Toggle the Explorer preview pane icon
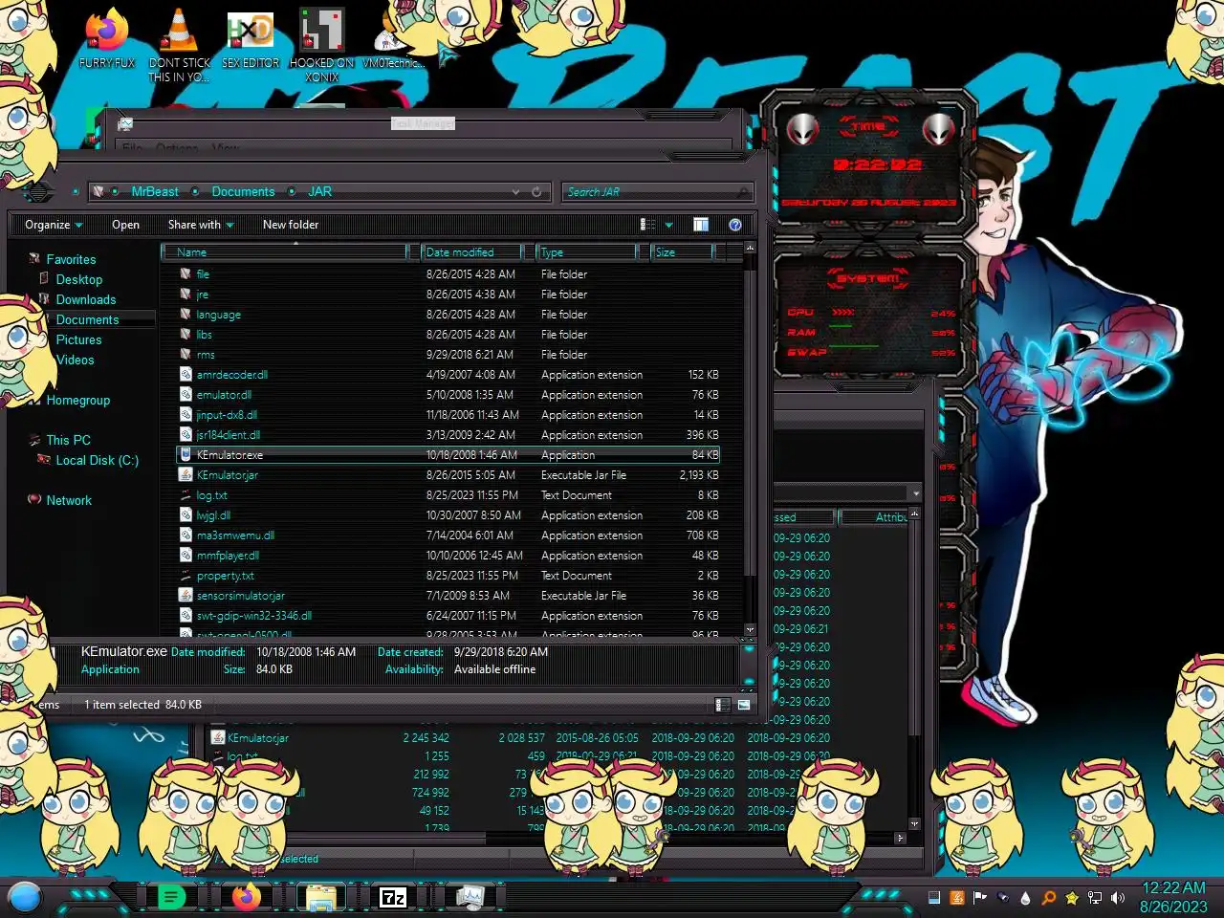Viewport: 1224px width, 918px height. [x=701, y=225]
